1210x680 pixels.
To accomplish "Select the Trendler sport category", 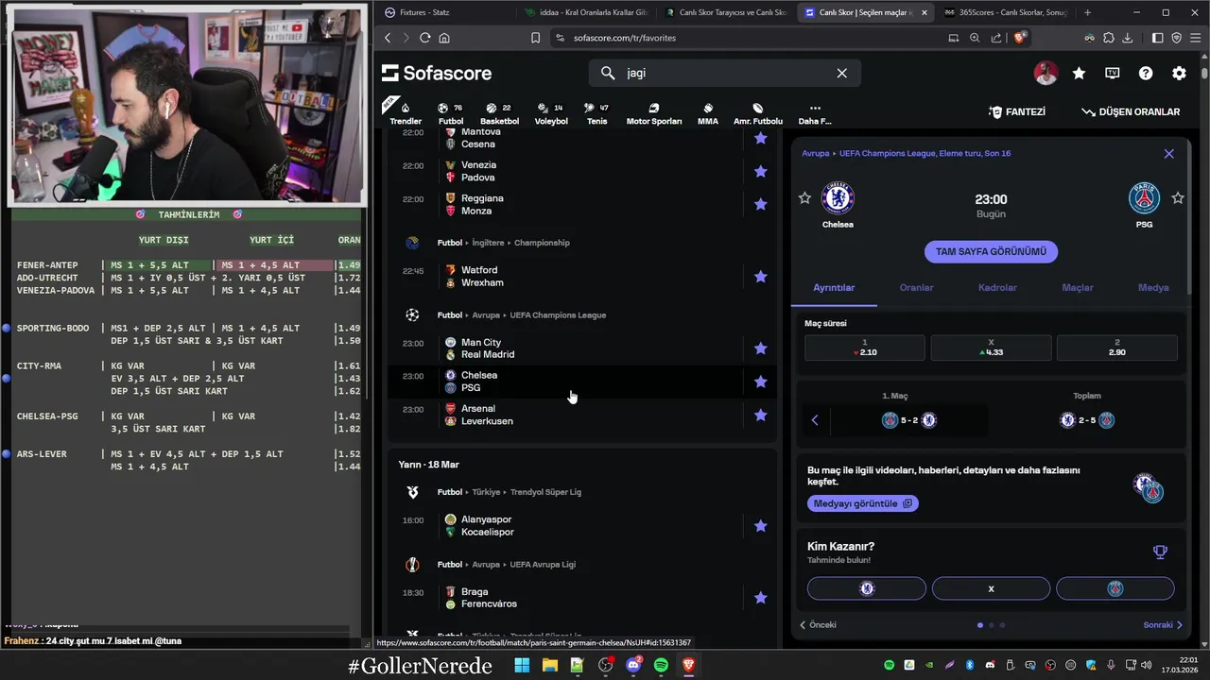I will click(x=406, y=113).
